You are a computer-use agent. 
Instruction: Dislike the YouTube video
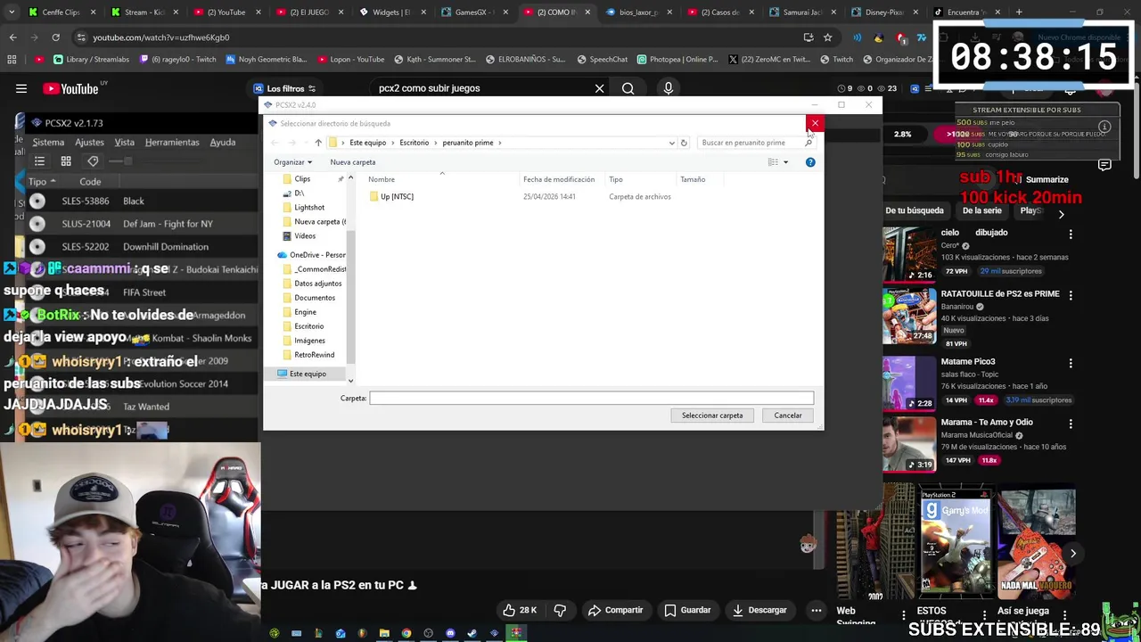click(560, 611)
